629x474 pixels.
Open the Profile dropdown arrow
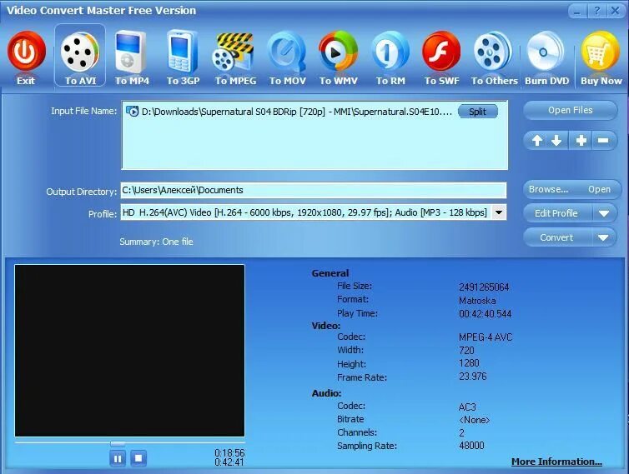pyautogui.click(x=499, y=212)
